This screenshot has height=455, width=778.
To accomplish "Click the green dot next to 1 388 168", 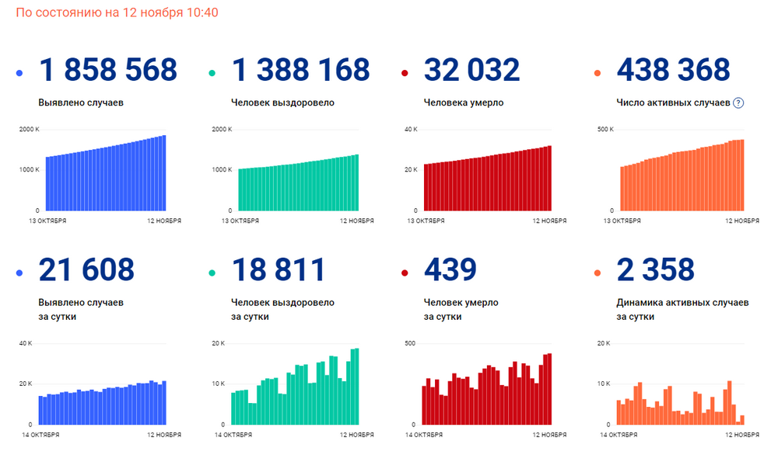I will pos(212,74).
